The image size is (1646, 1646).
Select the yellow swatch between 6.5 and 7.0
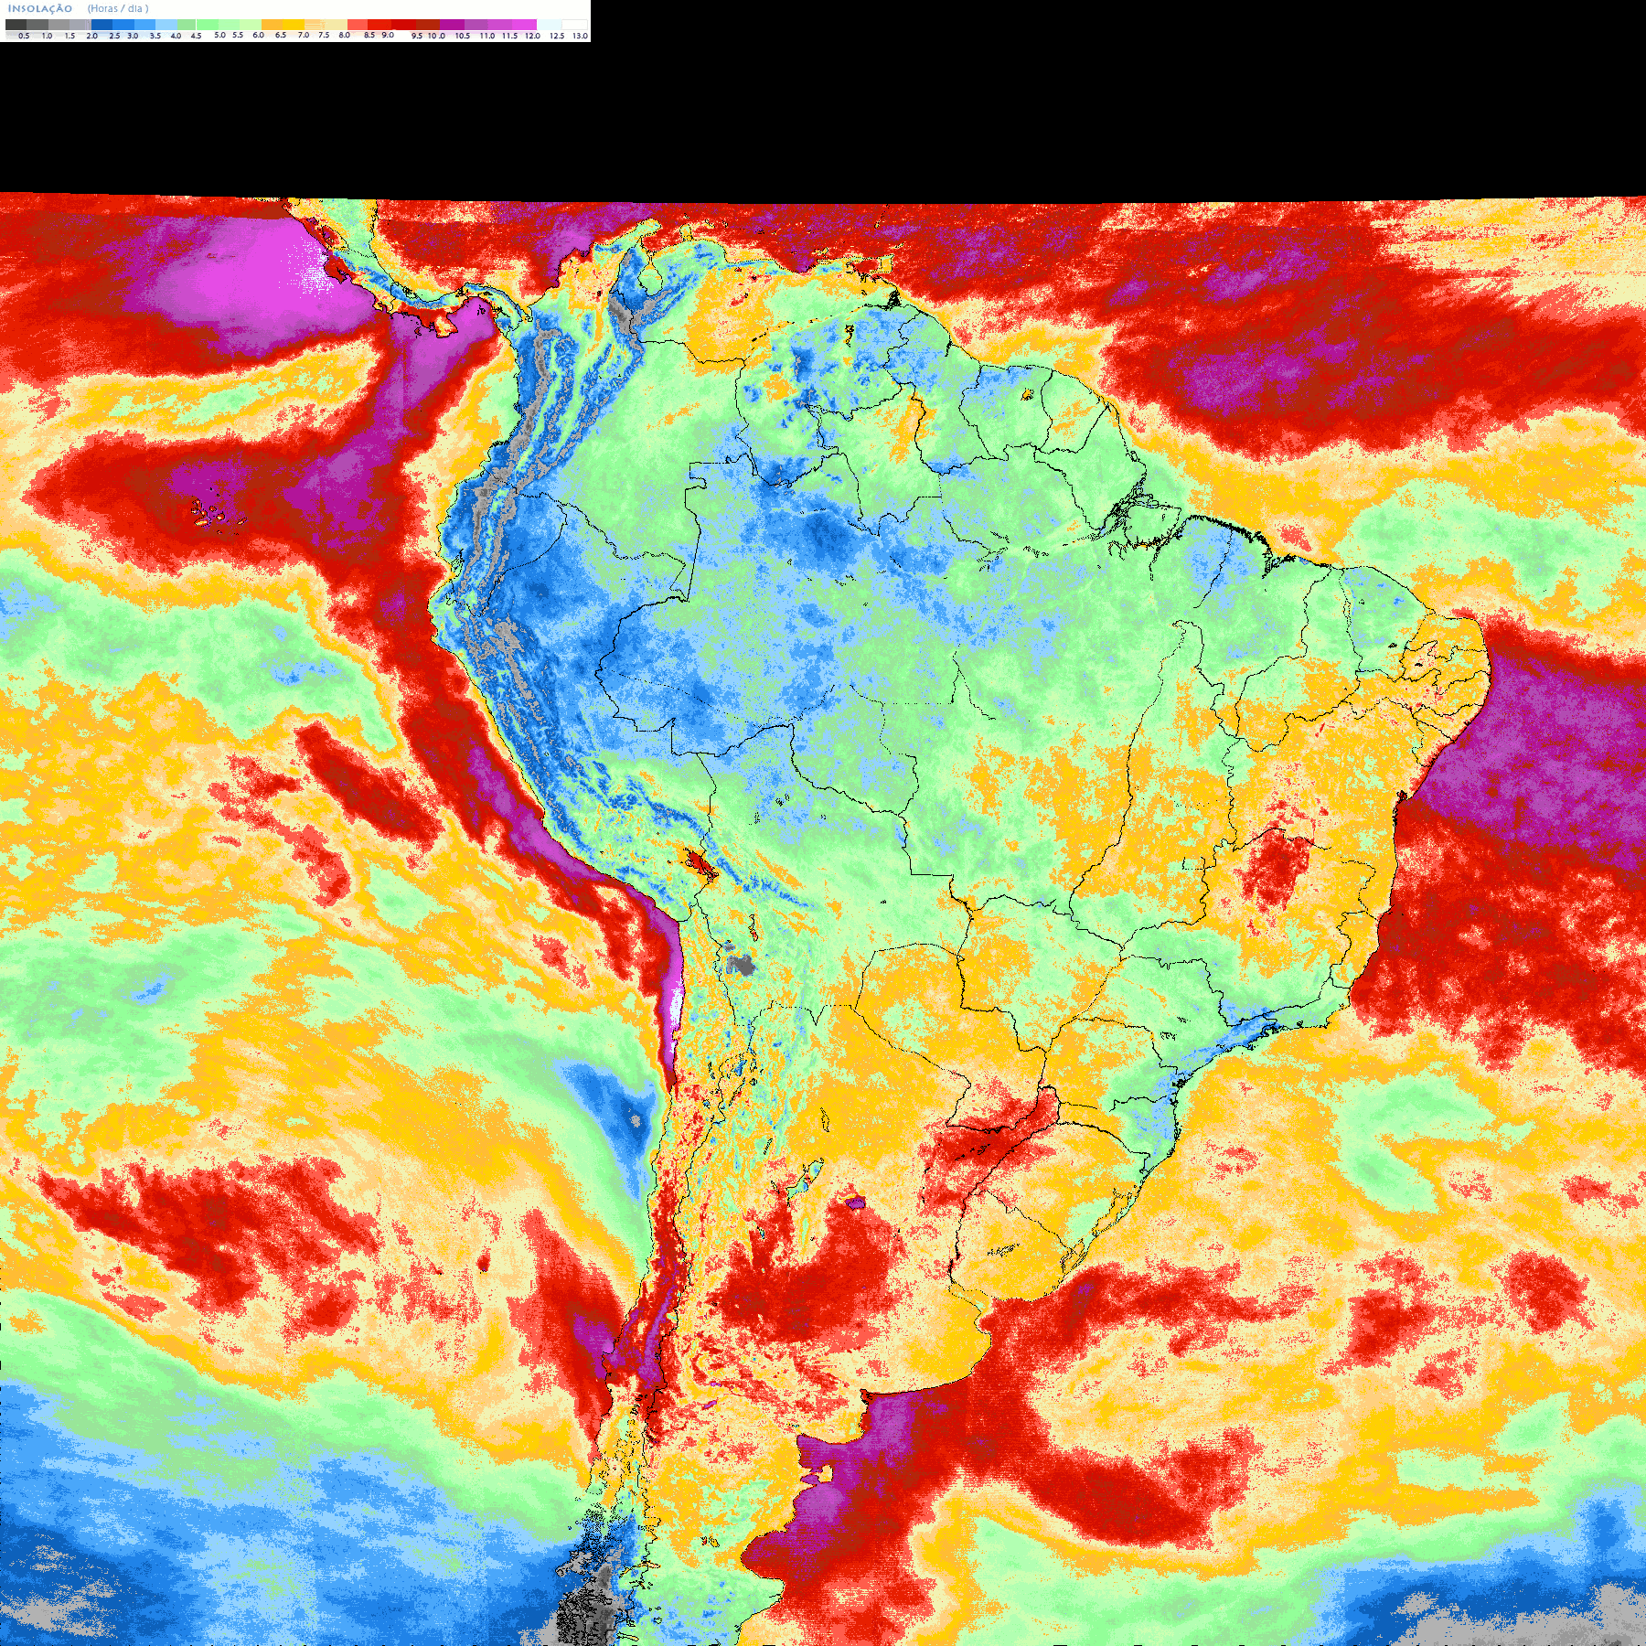294,25
